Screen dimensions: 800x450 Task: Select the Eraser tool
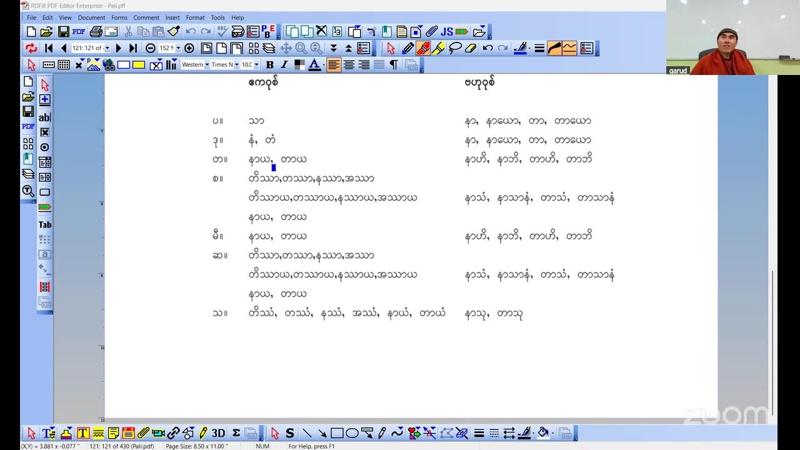[471, 48]
